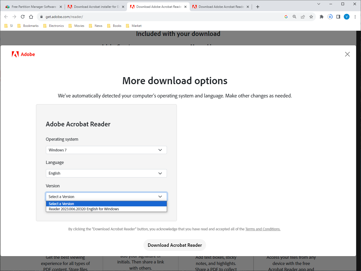The height and width of the screenshot is (271, 361).
Task: Open the Terms and Conditions link
Action: pos(263,229)
